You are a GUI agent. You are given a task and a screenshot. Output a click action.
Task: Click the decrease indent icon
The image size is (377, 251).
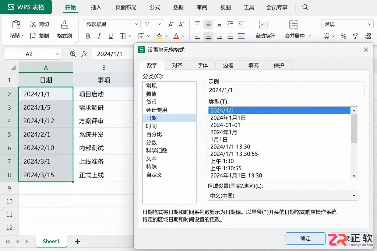231,24
